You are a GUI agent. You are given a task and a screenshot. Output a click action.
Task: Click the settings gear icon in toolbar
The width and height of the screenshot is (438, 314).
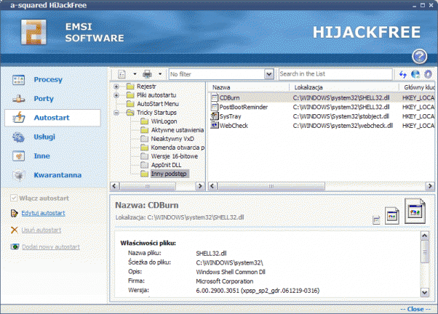429,74
